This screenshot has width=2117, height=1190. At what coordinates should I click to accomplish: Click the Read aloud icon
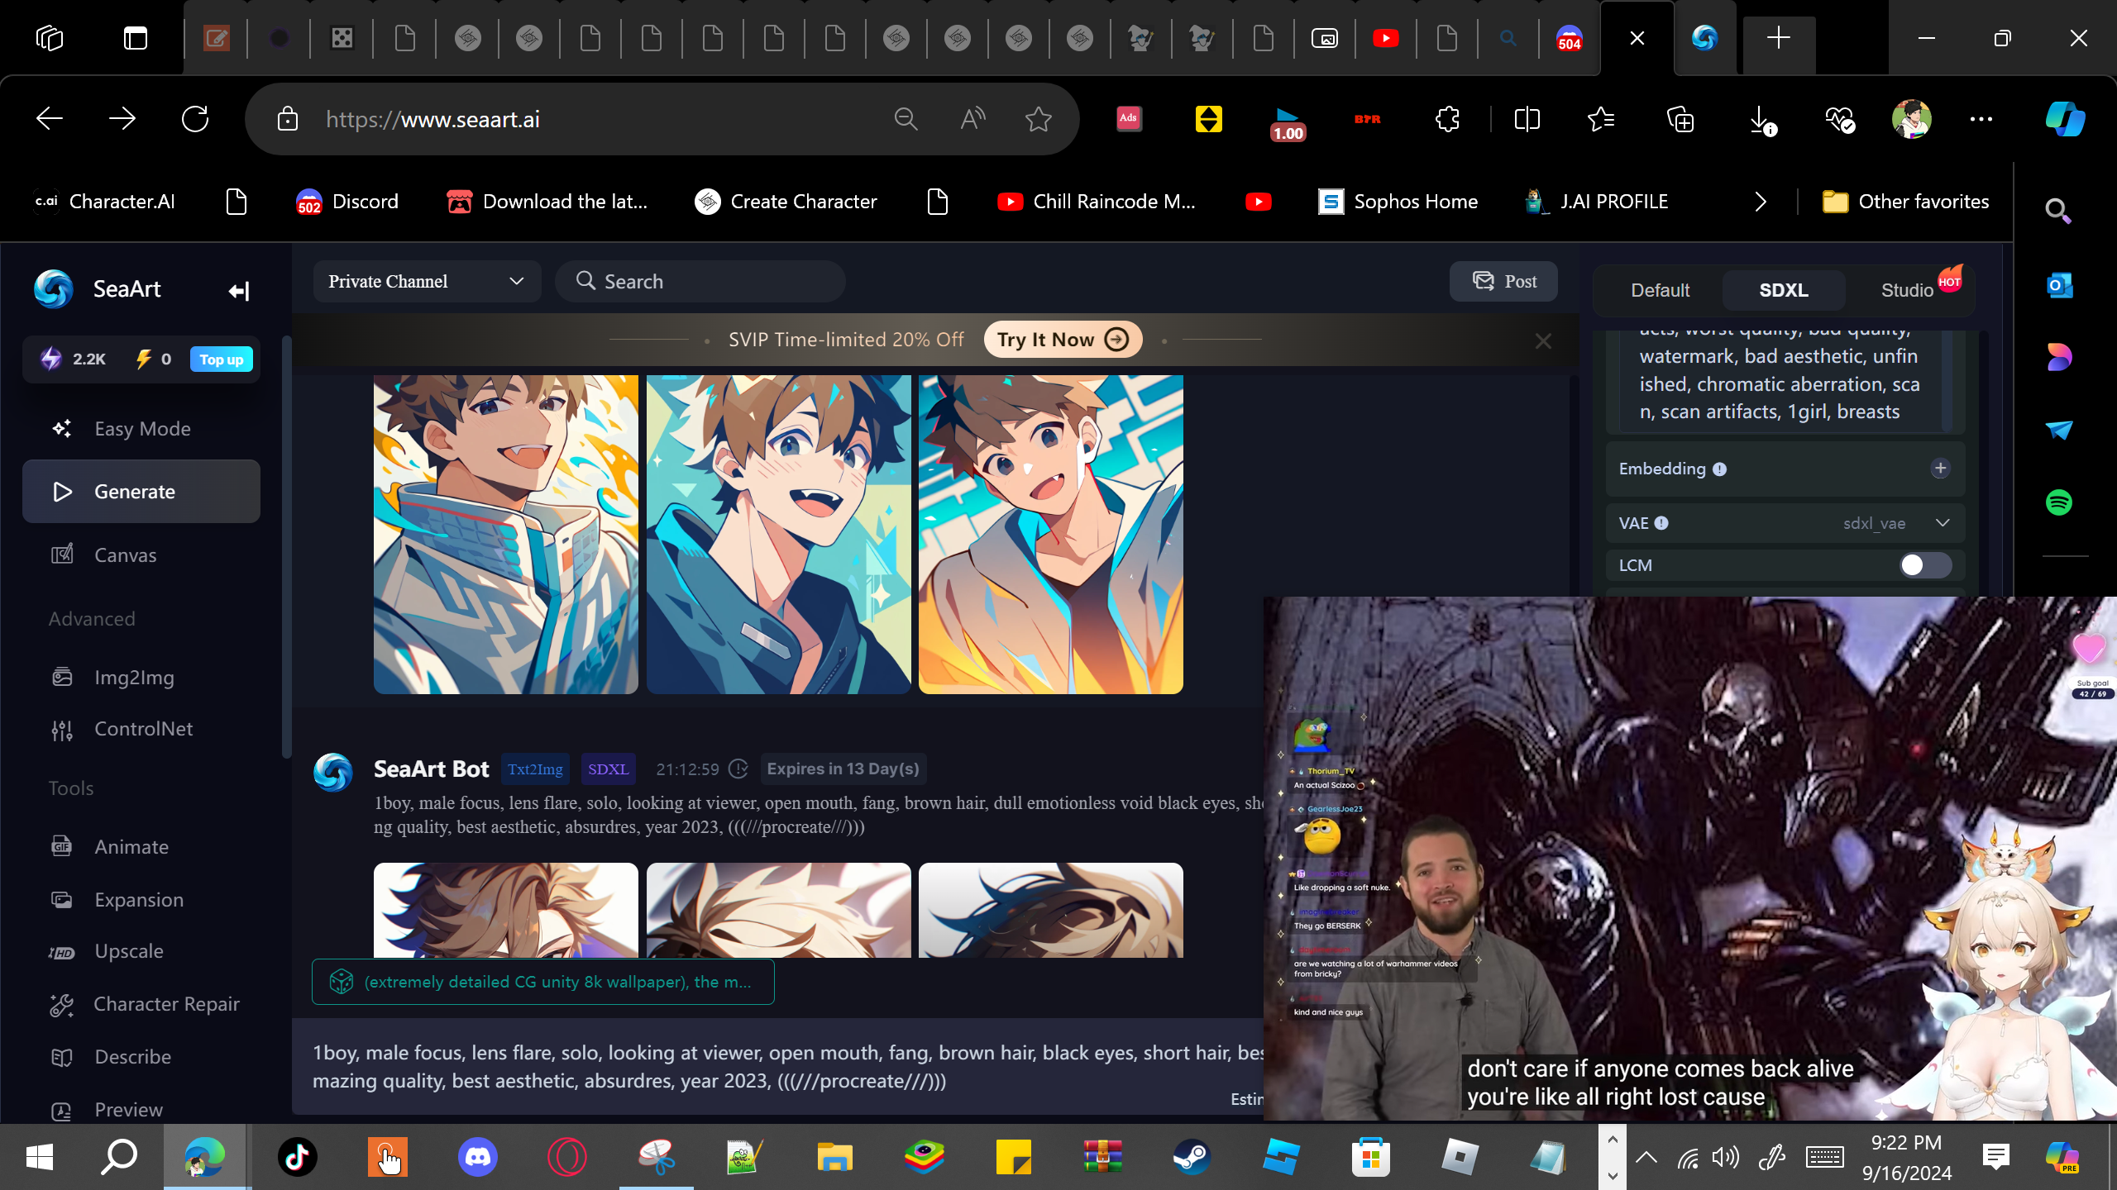pyautogui.click(x=972, y=120)
